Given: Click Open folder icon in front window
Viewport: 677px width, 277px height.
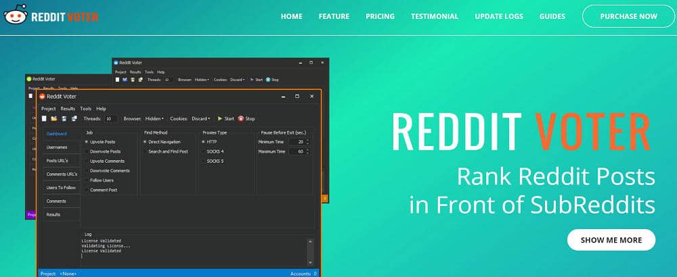Looking at the screenshot, I should click(x=54, y=118).
